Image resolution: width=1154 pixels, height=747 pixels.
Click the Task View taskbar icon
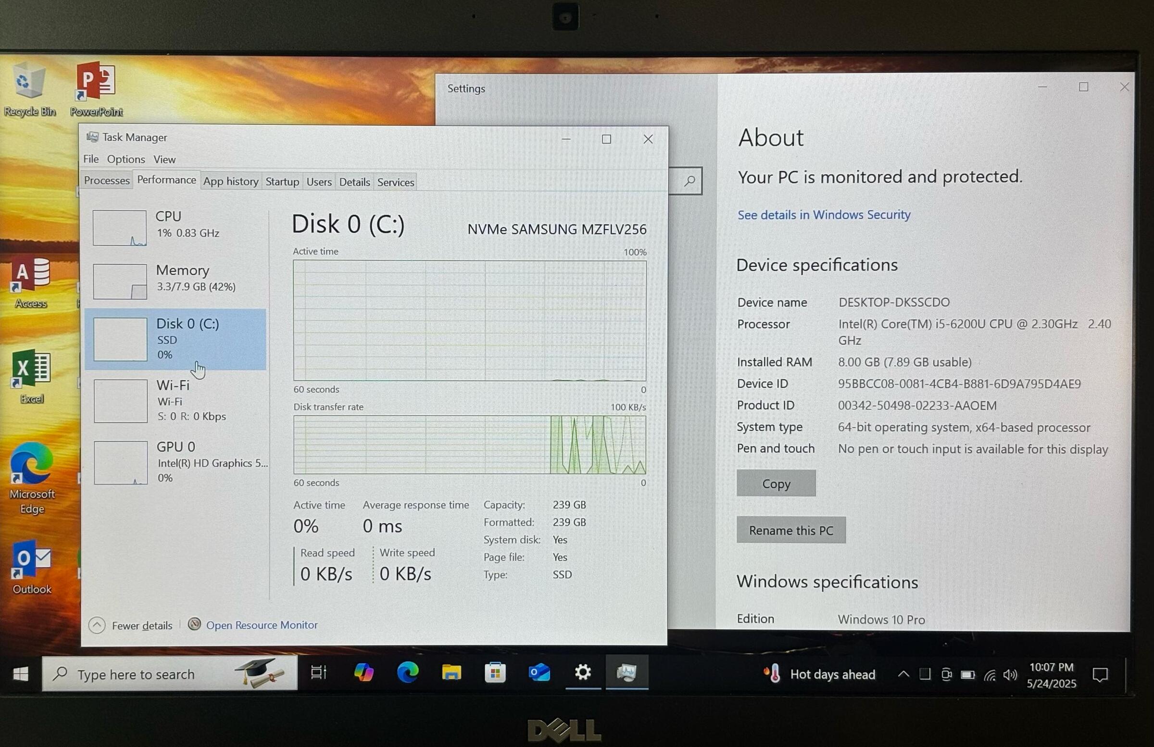tap(319, 673)
